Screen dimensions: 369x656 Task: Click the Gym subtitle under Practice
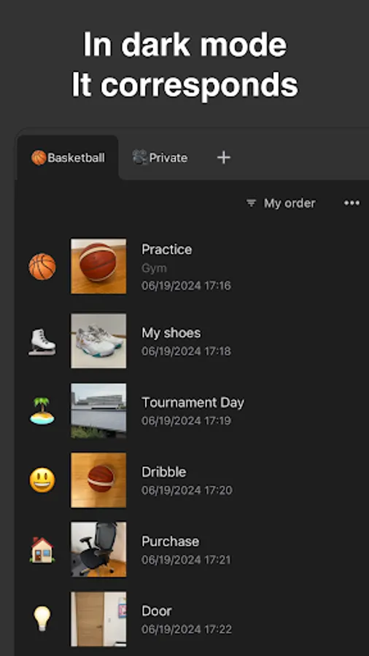[x=154, y=268]
